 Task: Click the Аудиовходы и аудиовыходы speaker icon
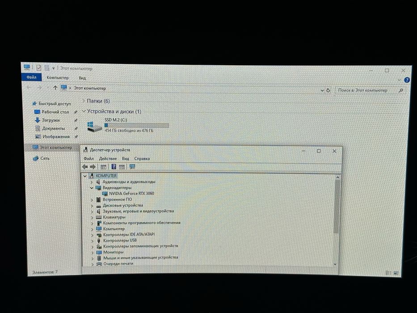coord(98,182)
